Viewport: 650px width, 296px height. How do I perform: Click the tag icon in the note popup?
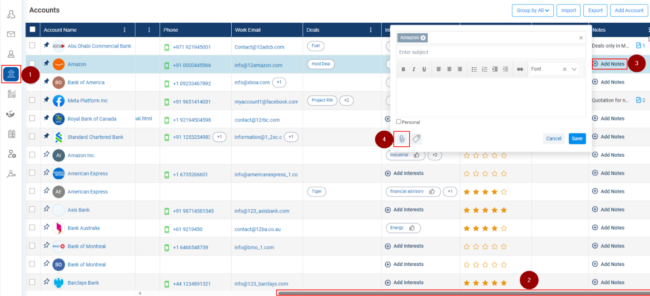pos(417,139)
